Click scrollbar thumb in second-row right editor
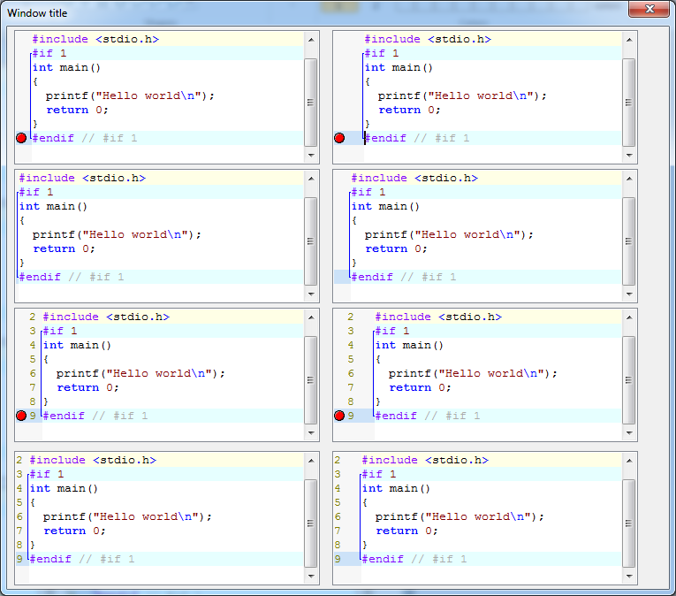This screenshot has height=596, width=676. point(628,241)
